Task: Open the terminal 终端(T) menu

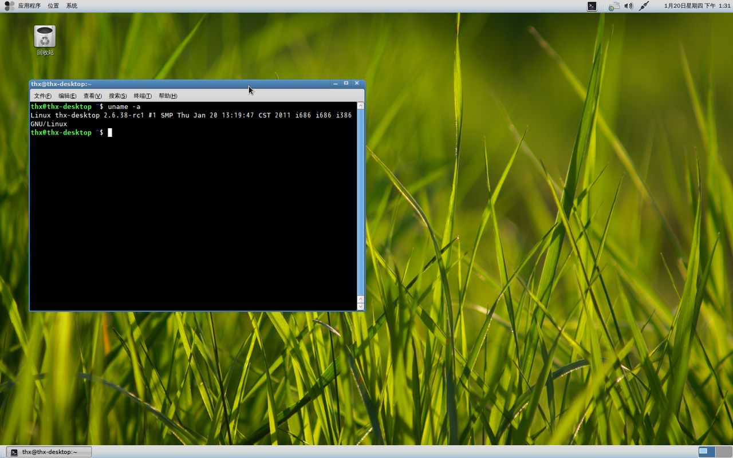Action: (x=143, y=96)
